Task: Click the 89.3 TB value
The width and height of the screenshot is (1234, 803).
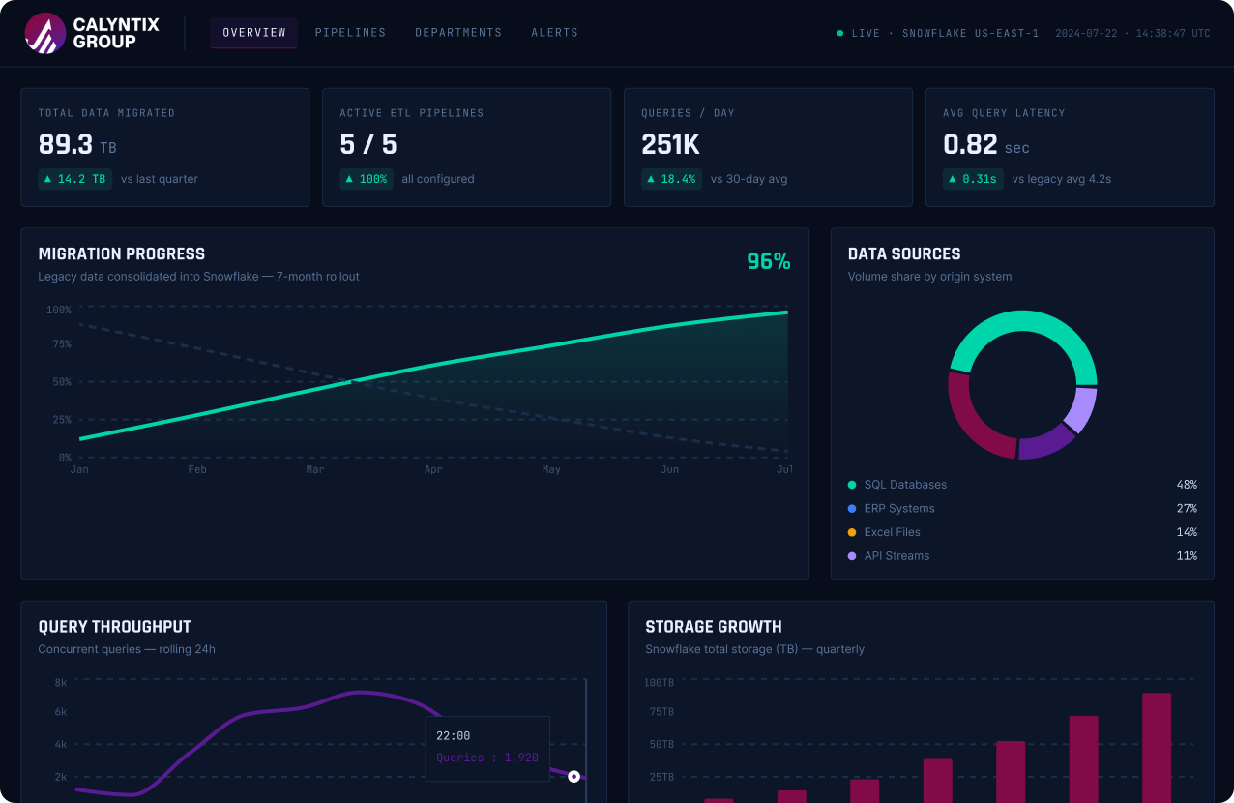Action: 77,145
